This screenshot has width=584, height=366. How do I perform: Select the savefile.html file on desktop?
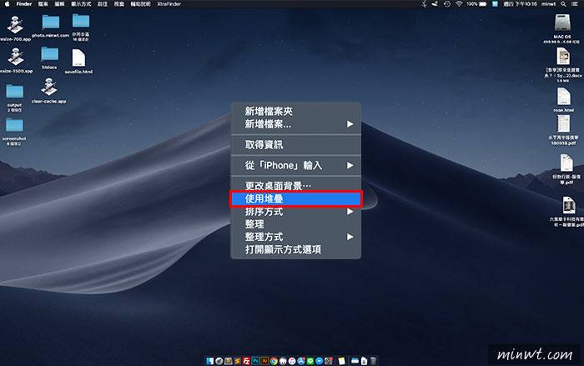pos(78,58)
